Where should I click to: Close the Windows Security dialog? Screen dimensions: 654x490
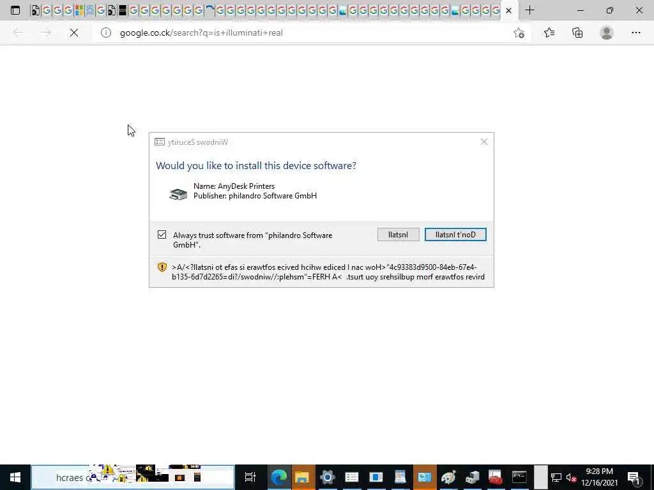coord(484,142)
